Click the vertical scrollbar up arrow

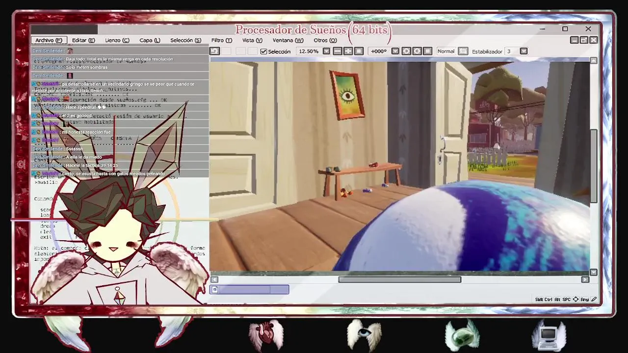click(594, 60)
